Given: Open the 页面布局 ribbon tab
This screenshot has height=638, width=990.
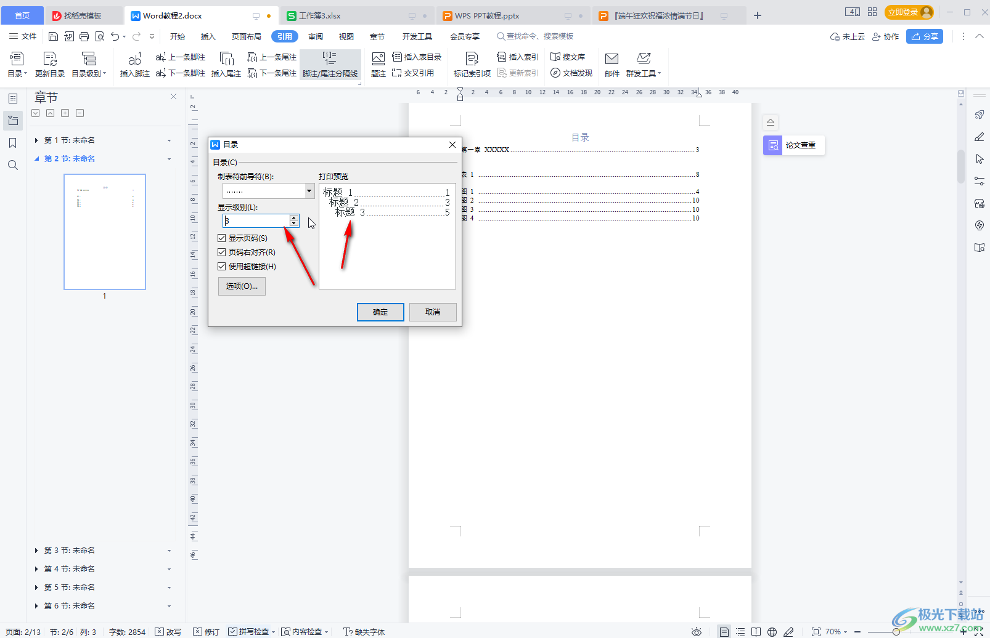Looking at the screenshot, I should pos(247,37).
